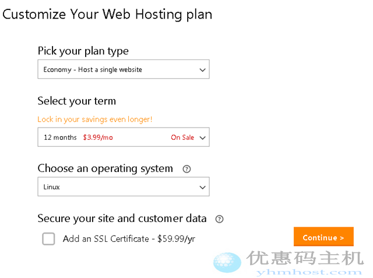Click the 'Pick your plan type' label

tap(83, 51)
